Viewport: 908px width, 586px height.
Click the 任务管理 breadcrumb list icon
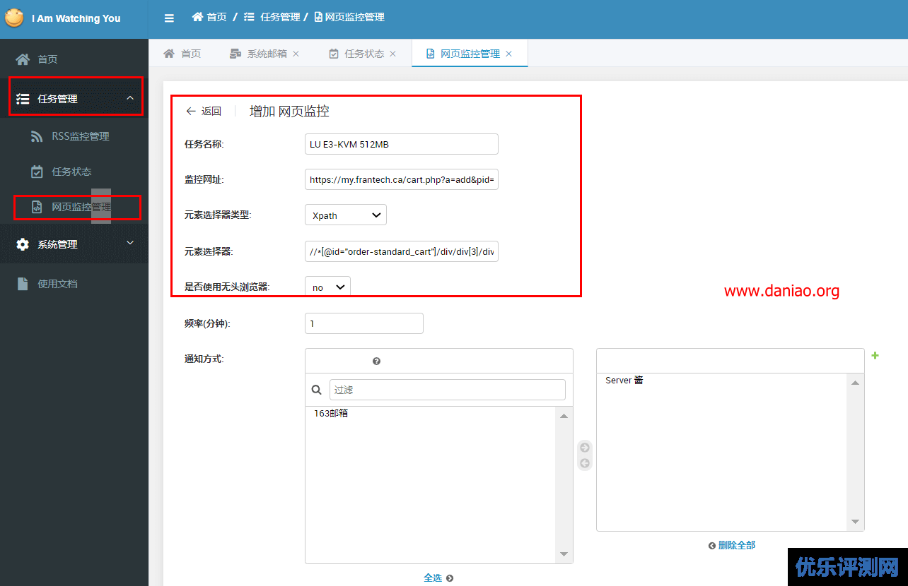(x=249, y=17)
